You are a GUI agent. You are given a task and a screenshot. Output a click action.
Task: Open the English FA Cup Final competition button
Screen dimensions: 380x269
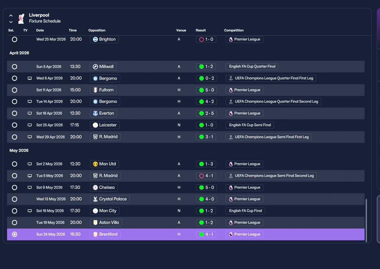[x=246, y=211]
